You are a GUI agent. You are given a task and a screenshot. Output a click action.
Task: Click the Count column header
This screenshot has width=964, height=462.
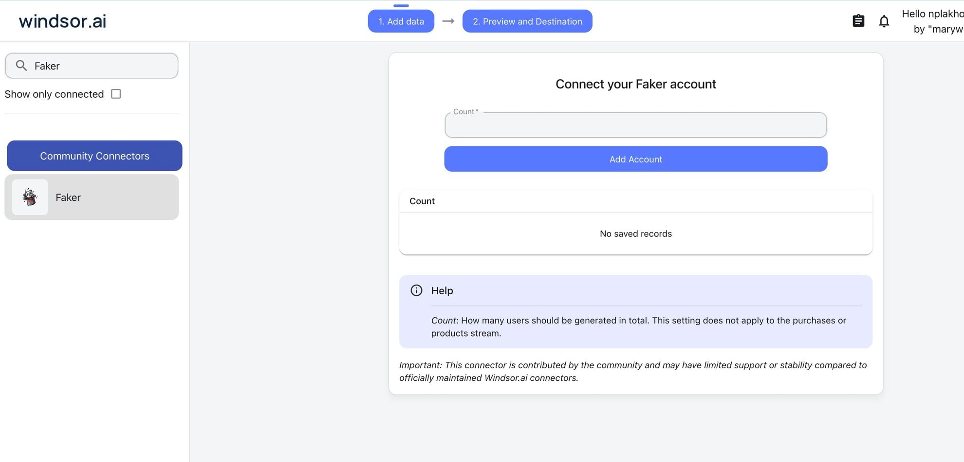click(x=422, y=201)
